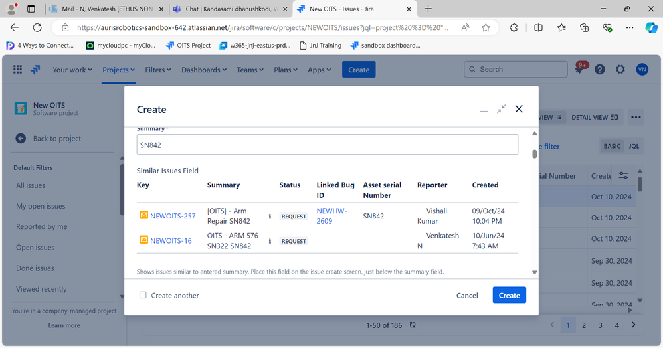Switch to JQL search mode
Screen dimensions: 663x348
634,146
